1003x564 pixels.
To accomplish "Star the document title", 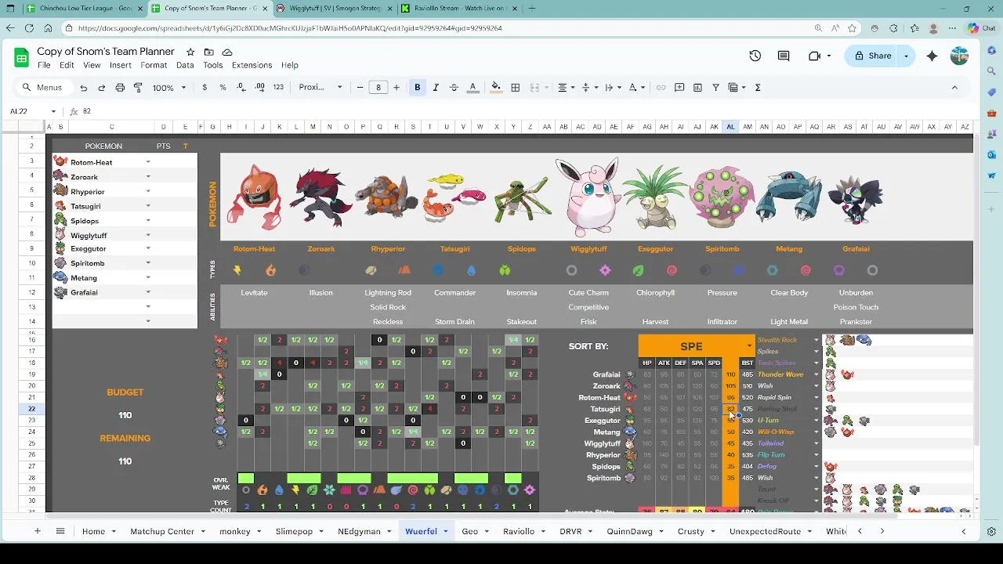I will (190, 52).
